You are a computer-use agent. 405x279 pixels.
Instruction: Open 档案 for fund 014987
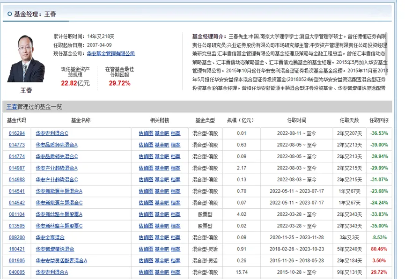176,168
